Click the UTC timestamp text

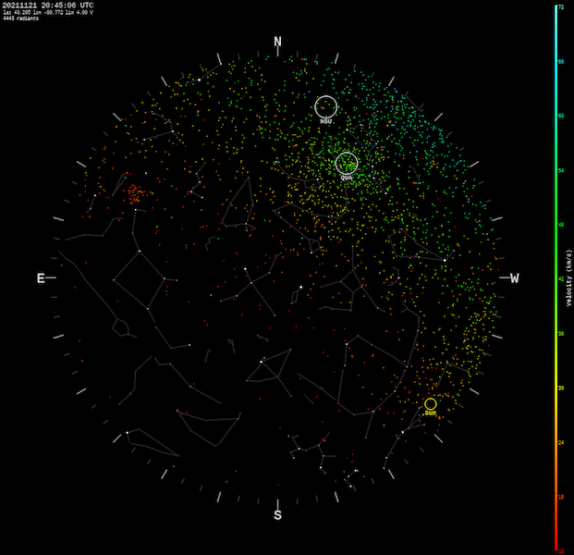point(48,6)
